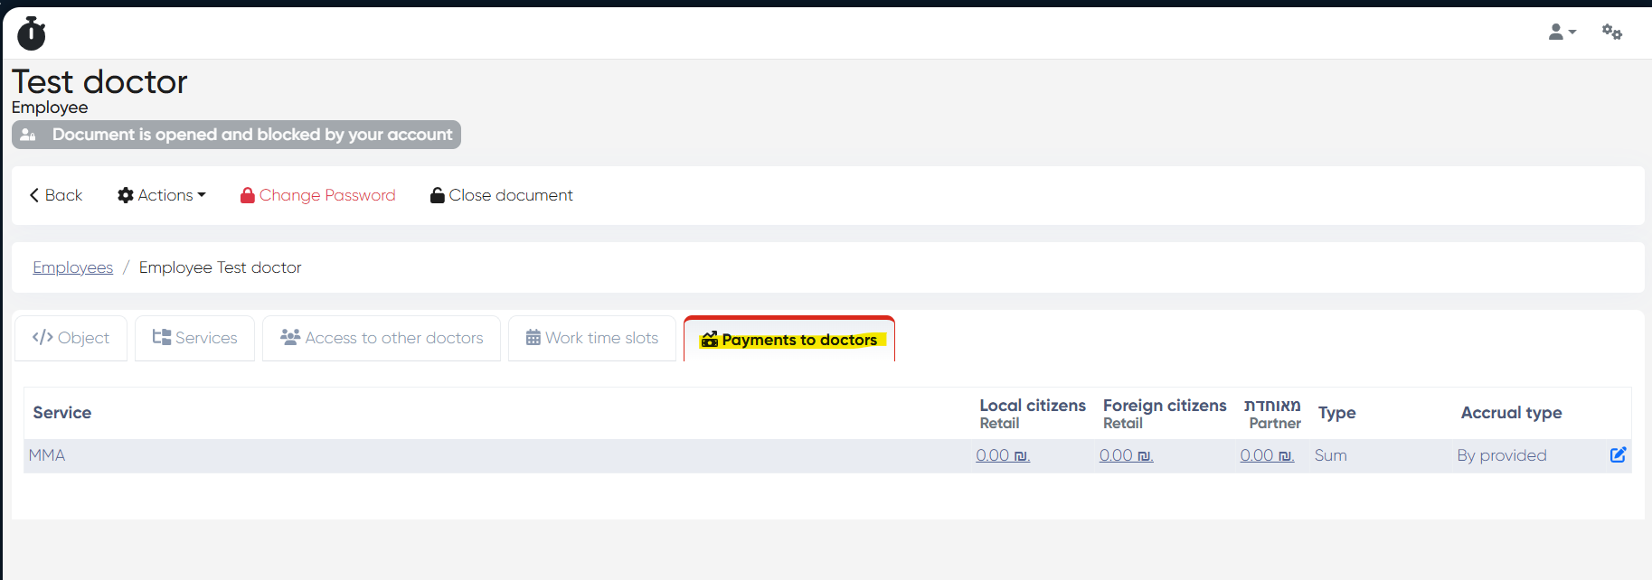This screenshot has width=1652, height=580.
Task: Switch to the Object tab
Action: coord(71,338)
